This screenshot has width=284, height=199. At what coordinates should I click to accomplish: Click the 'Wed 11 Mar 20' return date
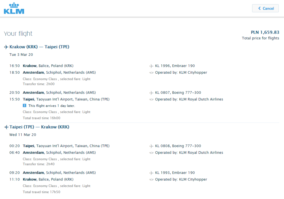23,135
